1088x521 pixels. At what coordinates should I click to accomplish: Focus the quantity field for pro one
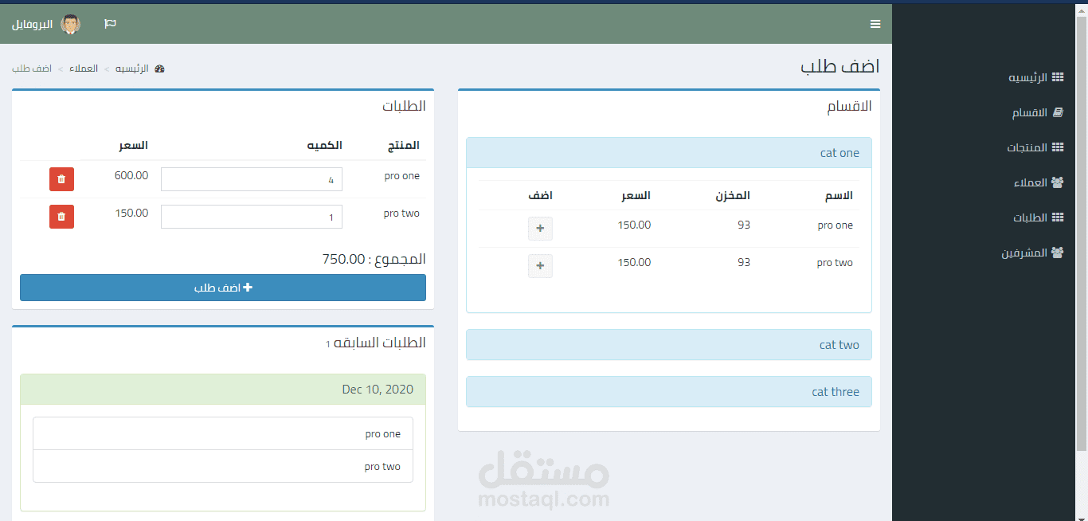click(252, 179)
